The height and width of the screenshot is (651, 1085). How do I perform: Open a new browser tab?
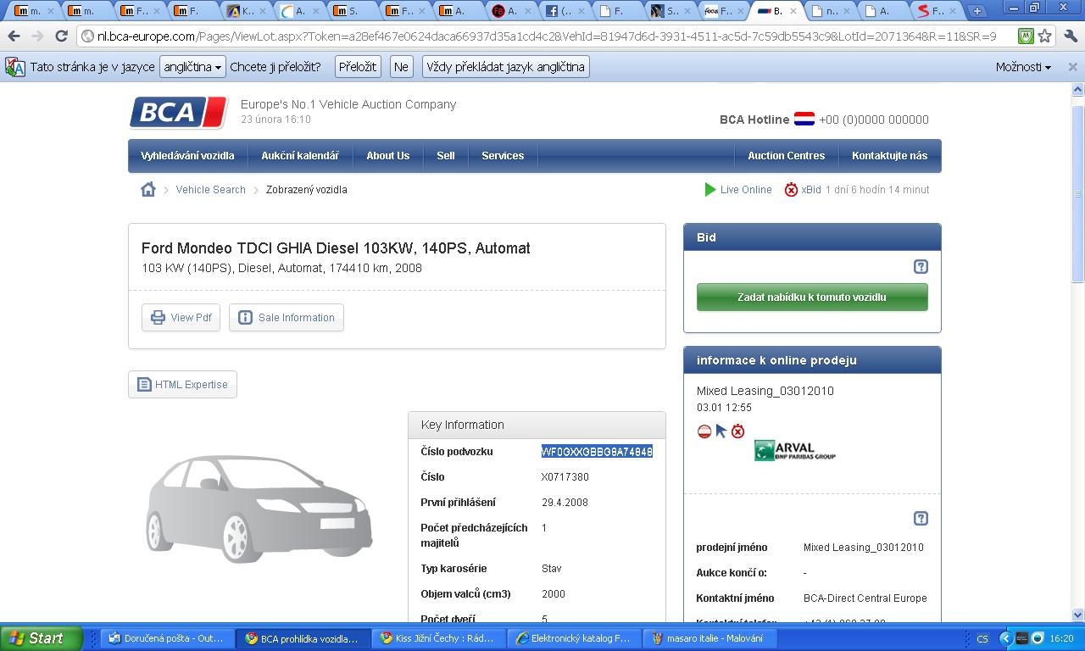(x=976, y=11)
